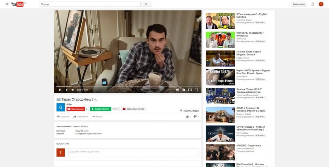Enter fullscreen mode
Screen dimensions: 329x167
point(196,90)
